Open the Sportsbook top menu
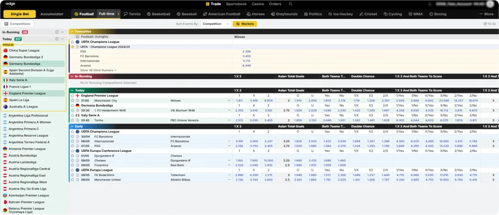Screen dimensions: 499x215 [x=236, y=4]
